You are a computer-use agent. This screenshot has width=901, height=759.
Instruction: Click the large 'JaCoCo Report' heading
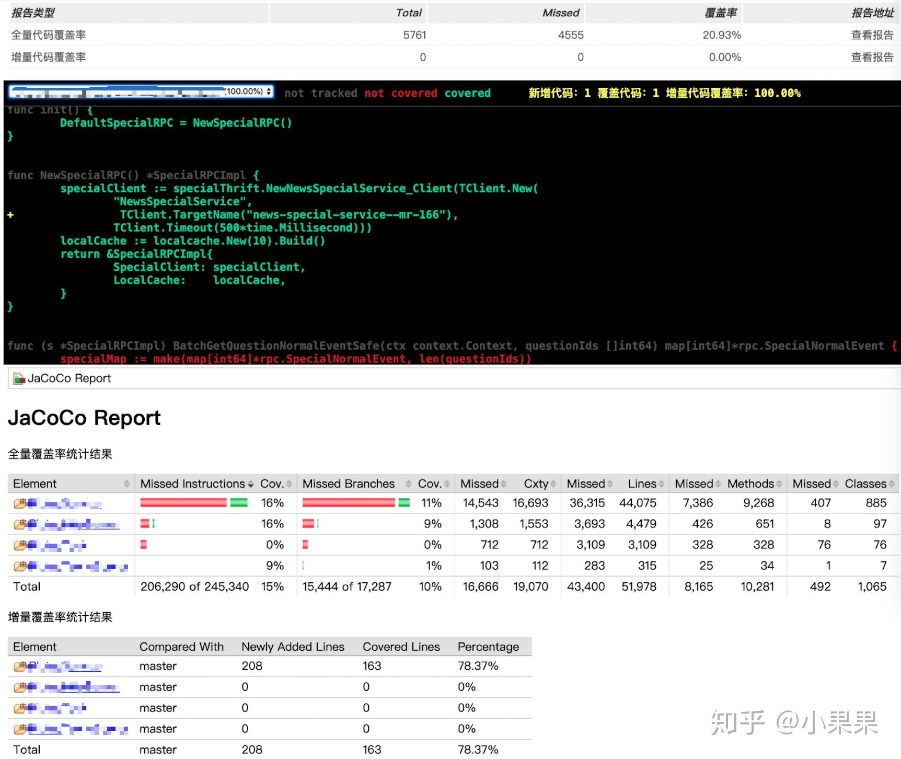pos(84,418)
